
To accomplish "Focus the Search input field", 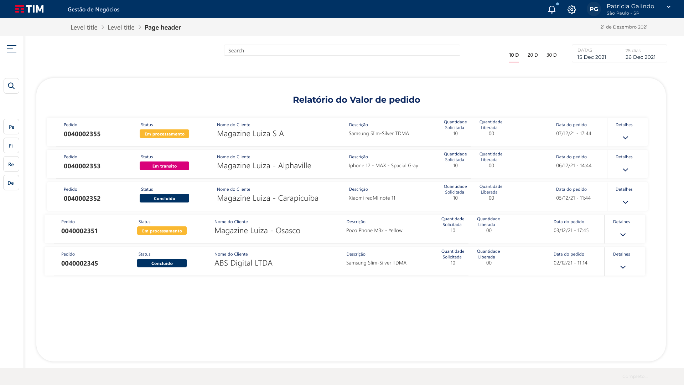I will (x=342, y=51).
